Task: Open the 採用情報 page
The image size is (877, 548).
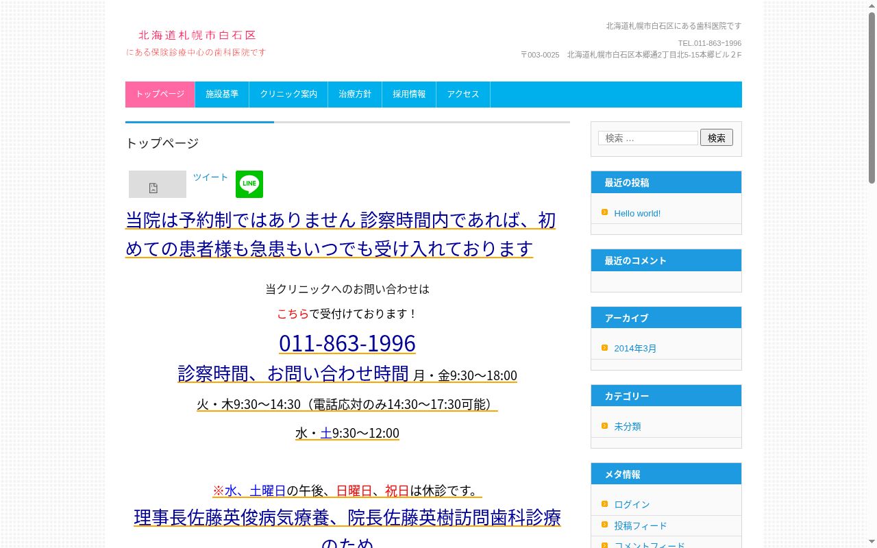Action: click(x=409, y=95)
